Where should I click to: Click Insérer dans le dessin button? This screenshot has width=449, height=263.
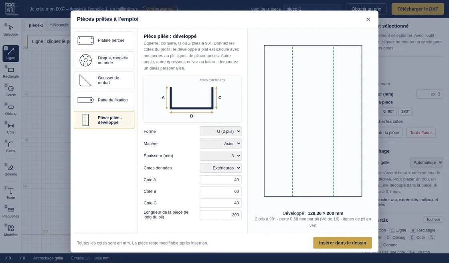342,243
